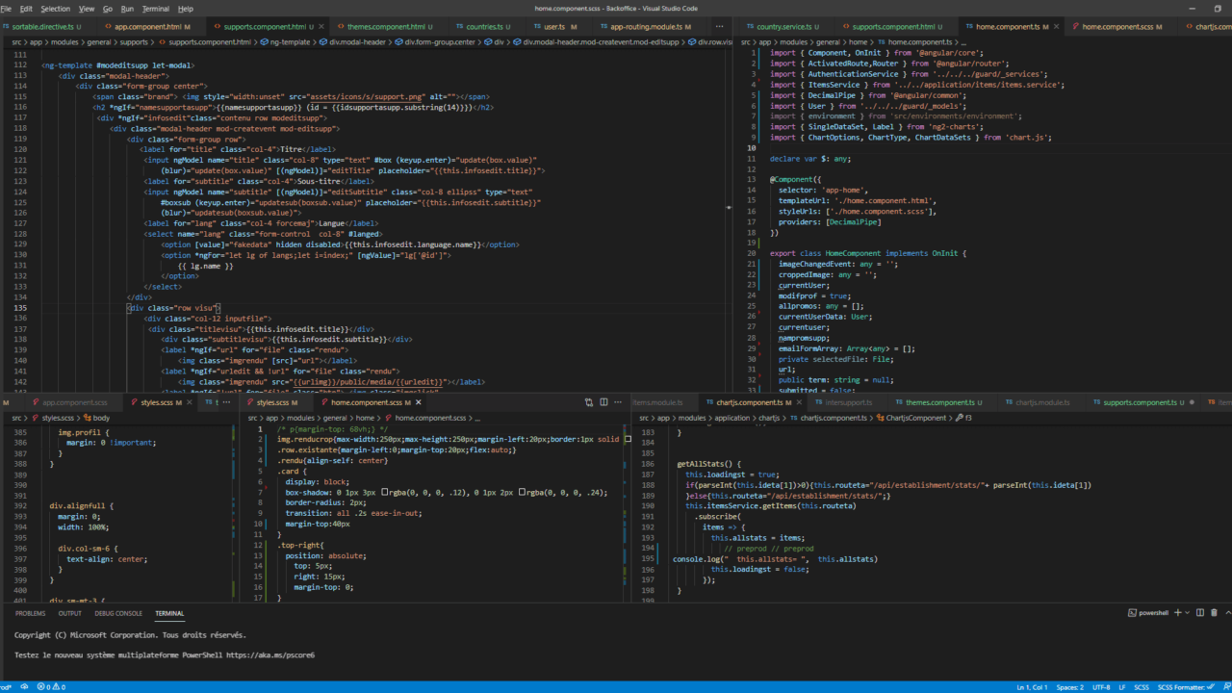1232x693 pixels.
Task: Open the Terminal menu
Action: (157, 8)
